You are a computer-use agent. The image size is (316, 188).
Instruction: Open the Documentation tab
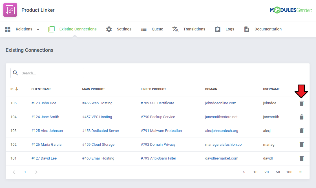(x=268, y=29)
